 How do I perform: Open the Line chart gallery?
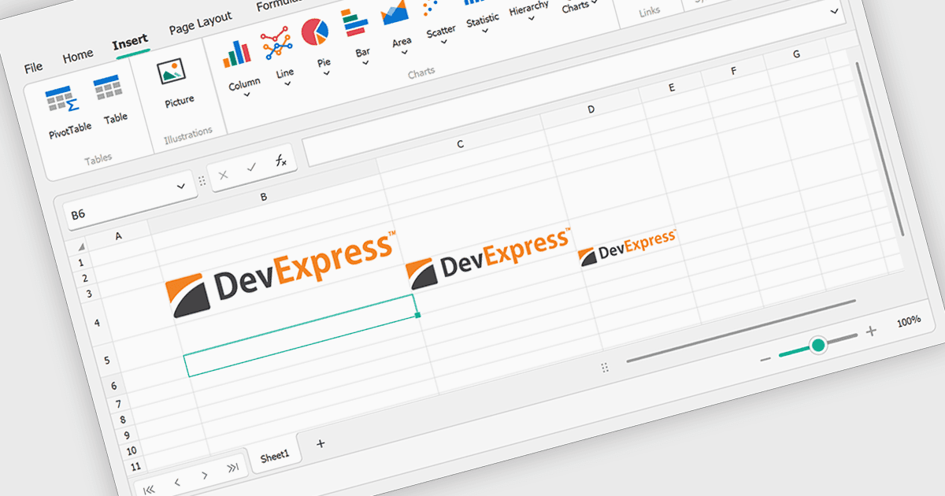(280, 55)
